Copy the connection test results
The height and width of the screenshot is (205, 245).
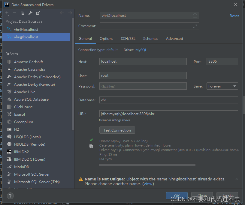(91, 147)
